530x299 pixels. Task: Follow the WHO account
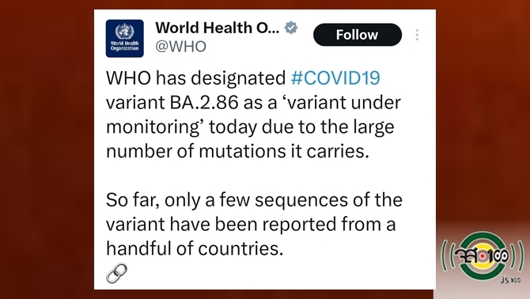tap(358, 35)
